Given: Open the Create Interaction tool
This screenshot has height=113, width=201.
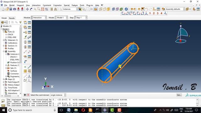Looking at the screenshot, I should [25, 23].
